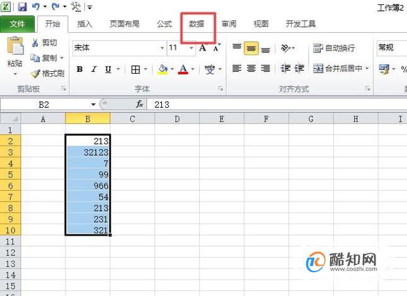This screenshot has width=407, height=296.
Task: Open the alignment 对齐方式 dialog launcher
Action: (368, 89)
